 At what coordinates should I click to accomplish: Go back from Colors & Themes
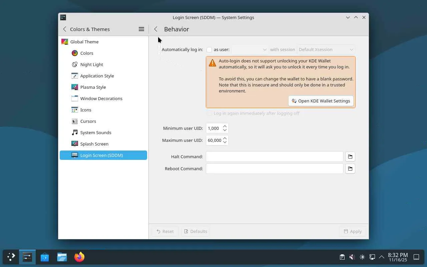coord(65,29)
